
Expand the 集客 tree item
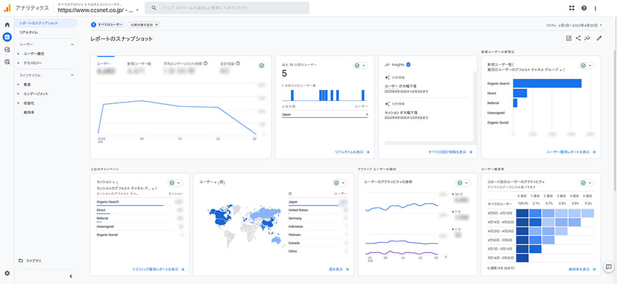click(18, 85)
